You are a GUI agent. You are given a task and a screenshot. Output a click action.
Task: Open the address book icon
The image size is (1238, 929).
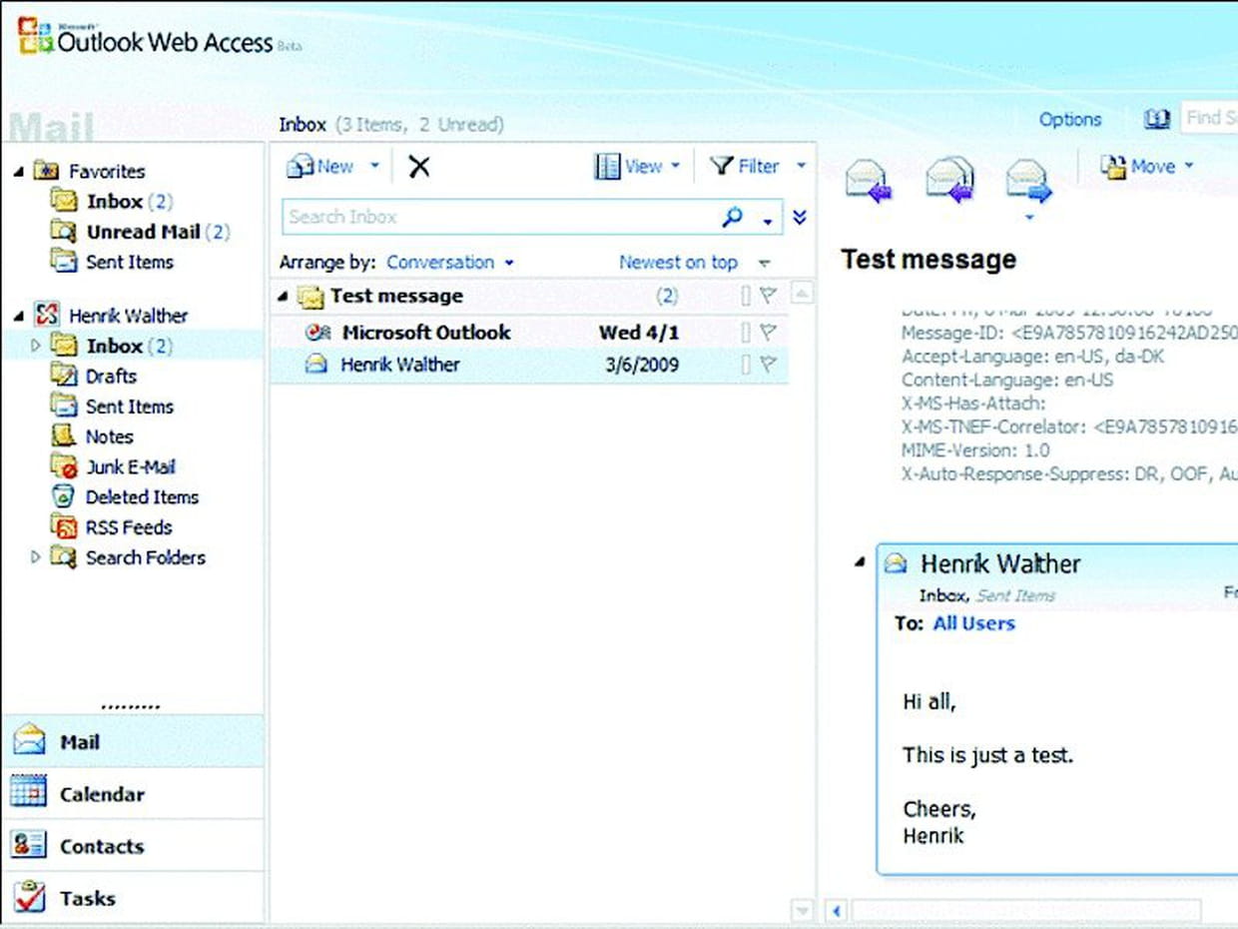(1156, 119)
